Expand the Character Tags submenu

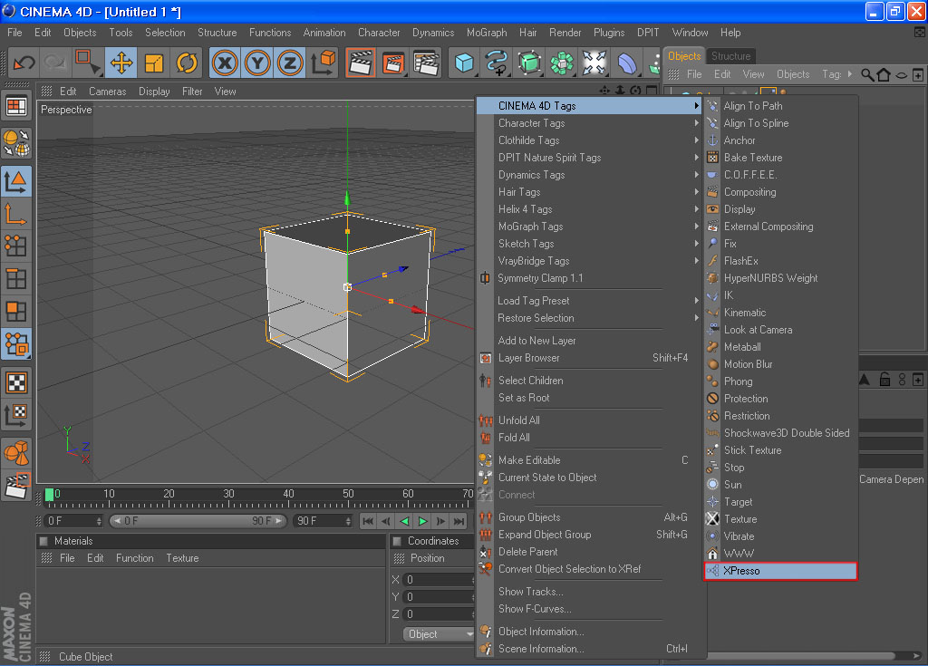point(591,123)
